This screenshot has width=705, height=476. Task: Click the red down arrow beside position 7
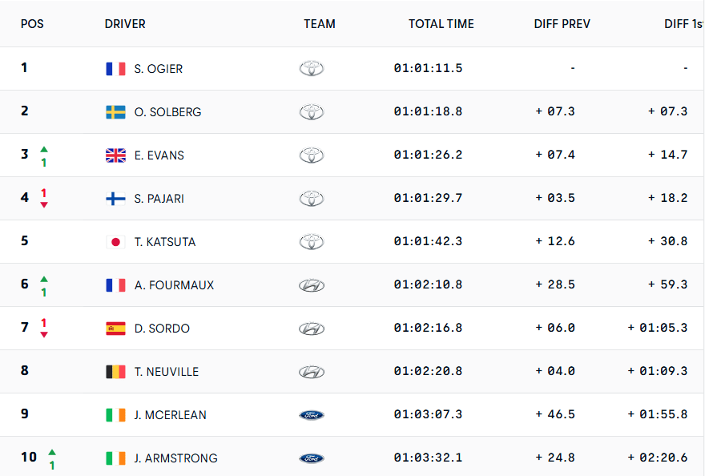[44, 335]
